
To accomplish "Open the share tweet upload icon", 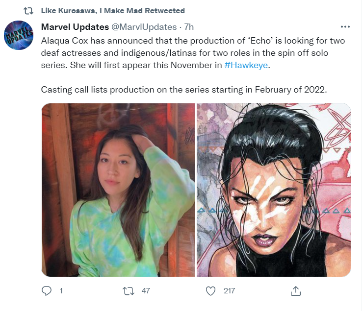I will tap(296, 291).
